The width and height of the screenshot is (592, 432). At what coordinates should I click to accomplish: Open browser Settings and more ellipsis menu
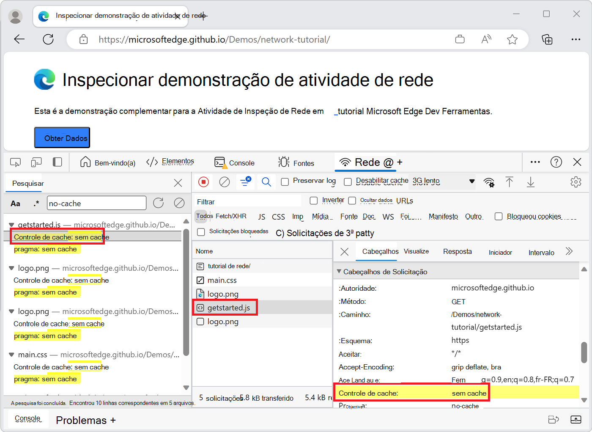(576, 39)
